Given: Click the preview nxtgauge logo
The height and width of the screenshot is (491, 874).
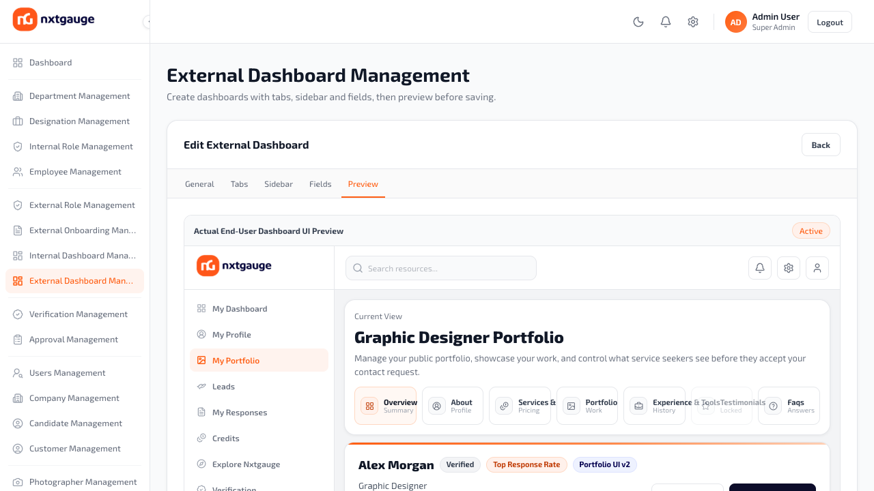Looking at the screenshot, I should coord(234,266).
